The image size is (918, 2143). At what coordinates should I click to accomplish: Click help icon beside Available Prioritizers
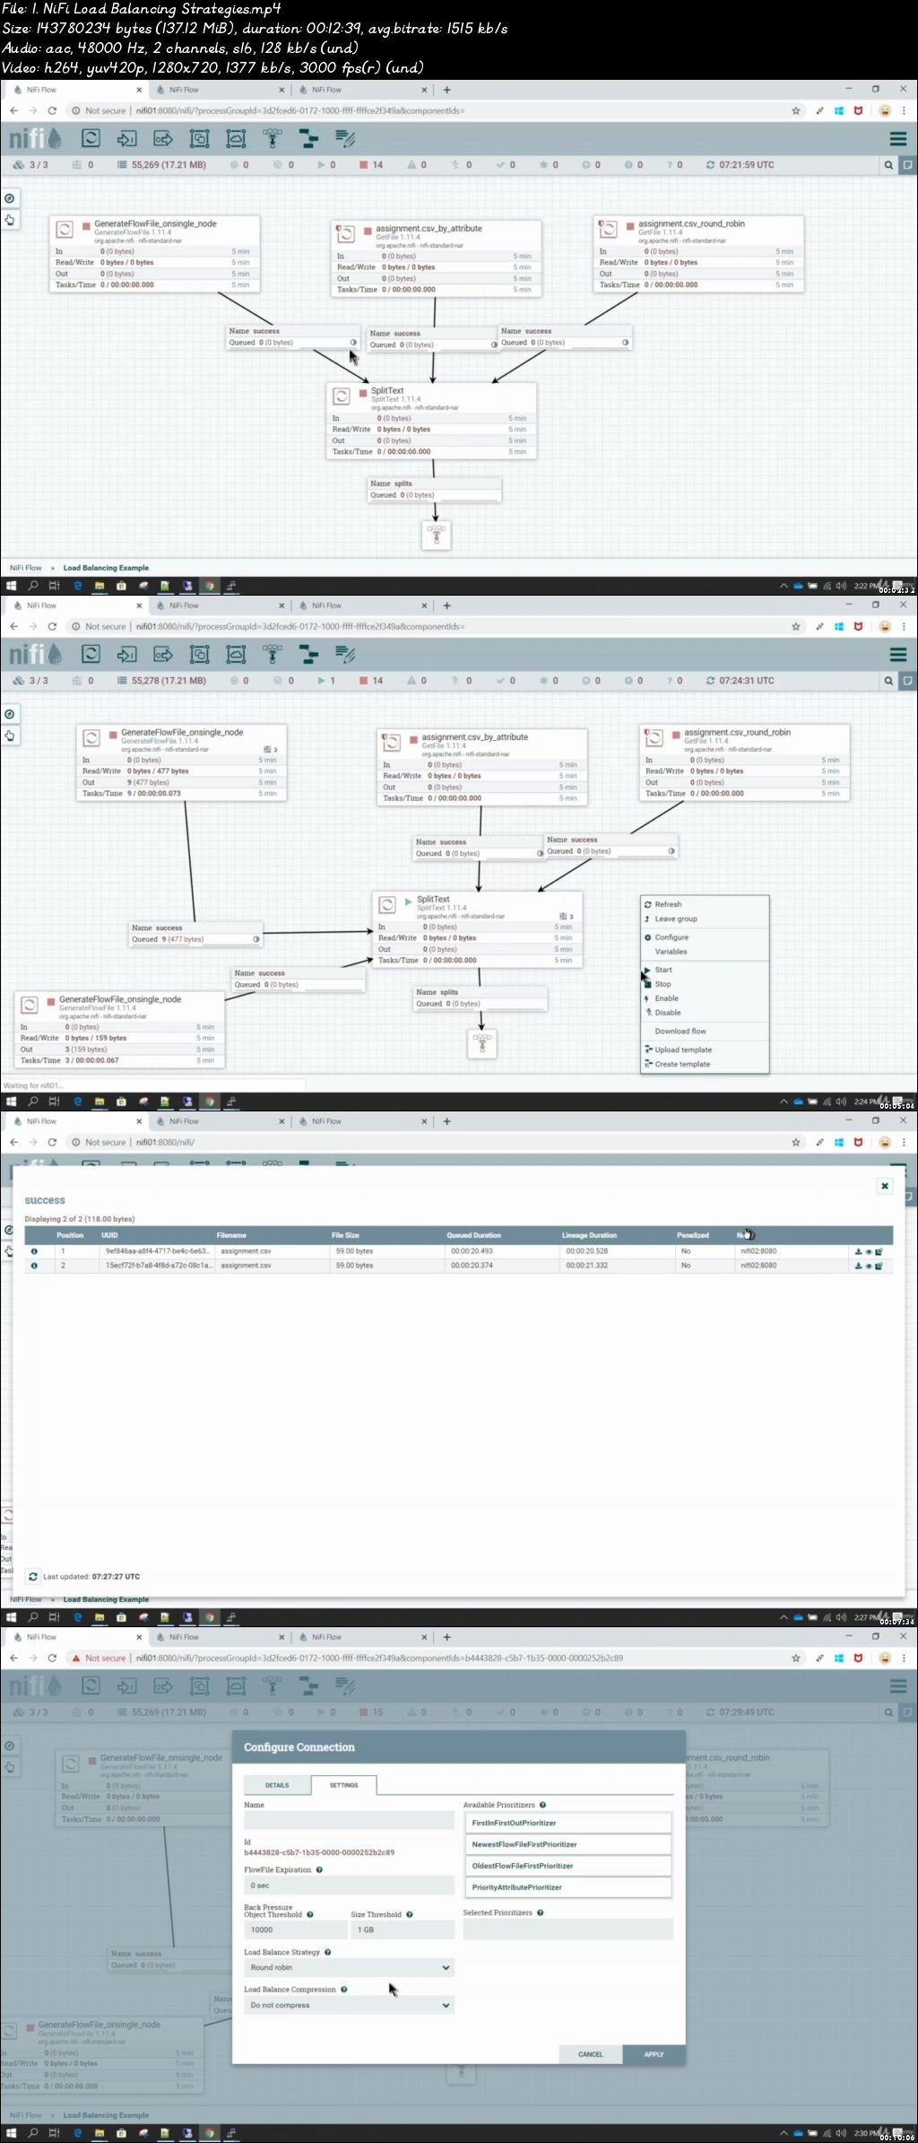tap(542, 1805)
